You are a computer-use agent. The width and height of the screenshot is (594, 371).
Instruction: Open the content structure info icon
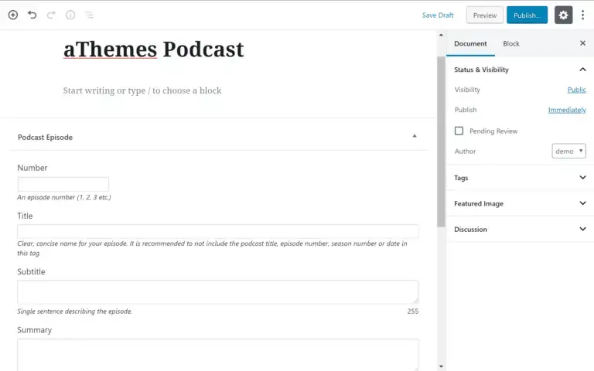pos(70,15)
